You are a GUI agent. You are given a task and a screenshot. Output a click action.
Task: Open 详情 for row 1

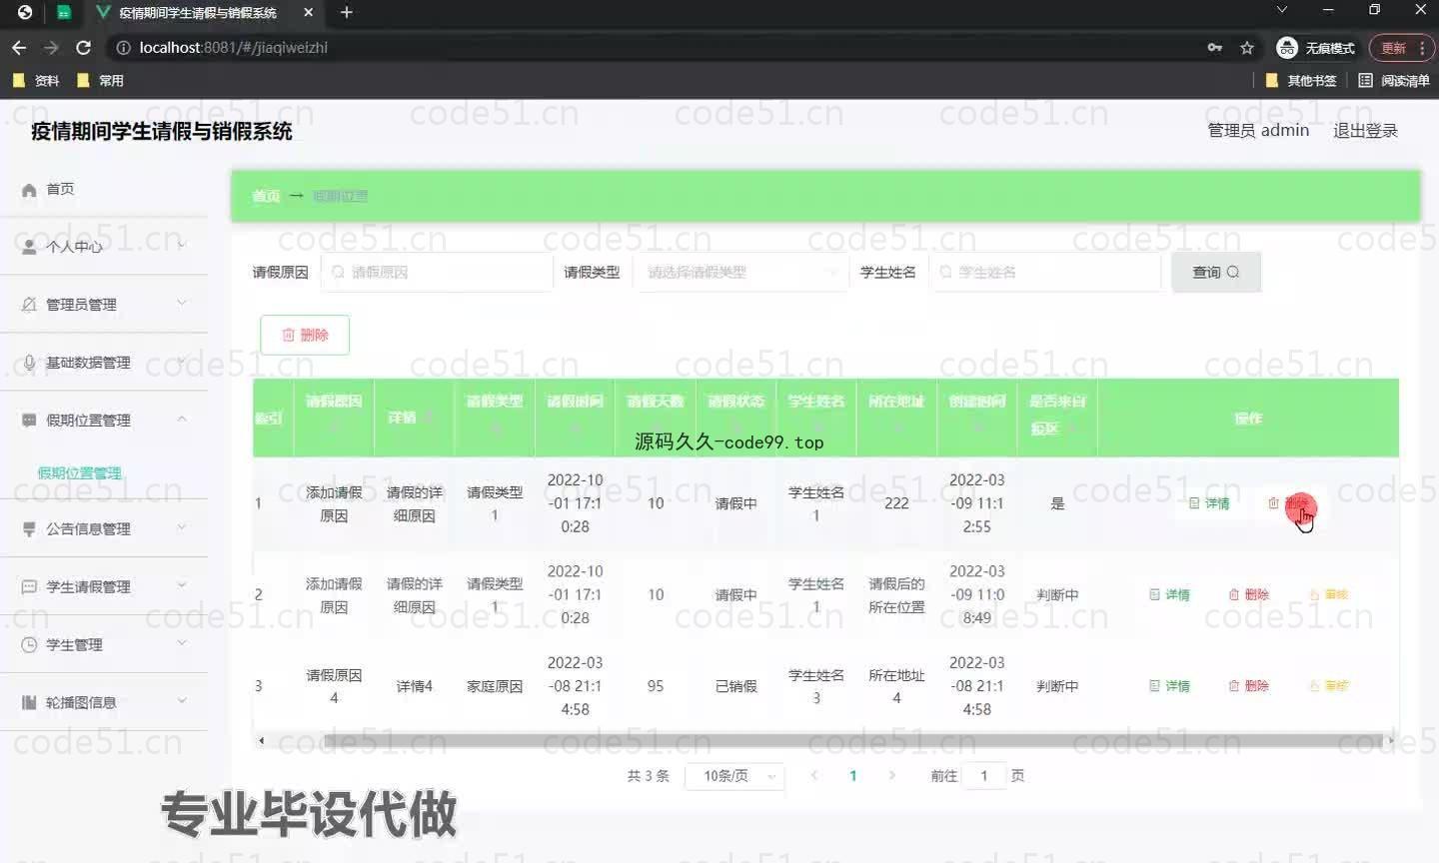click(x=1209, y=503)
